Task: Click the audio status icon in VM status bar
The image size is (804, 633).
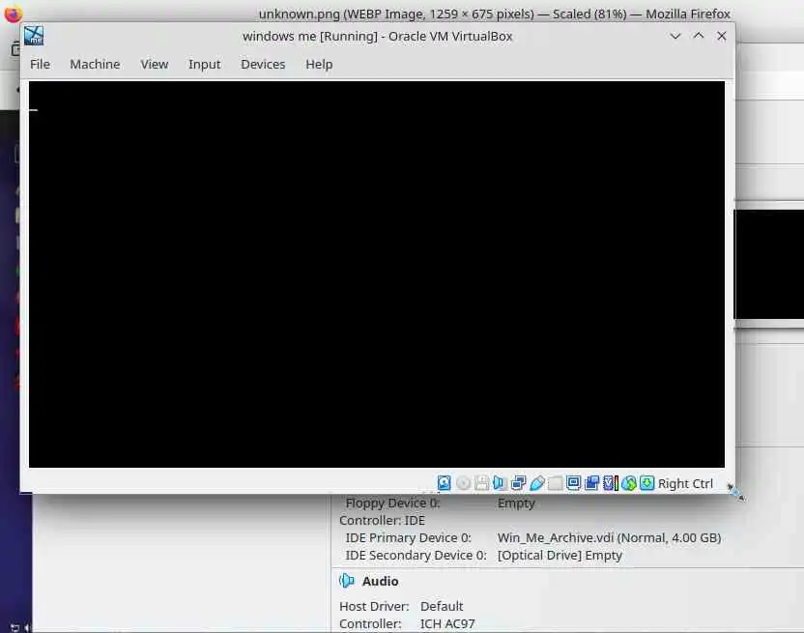Action: coord(500,482)
